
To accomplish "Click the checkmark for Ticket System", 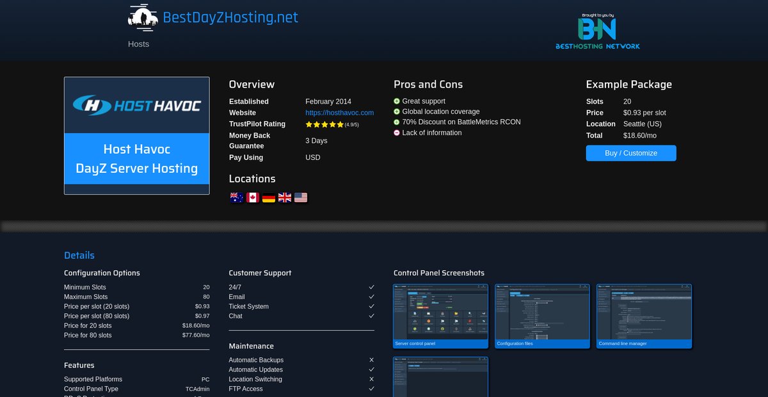I will click(x=371, y=307).
